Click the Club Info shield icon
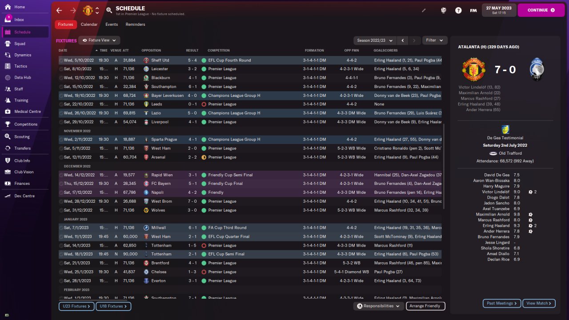The width and height of the screenshot is (569, 320). click(x=8, y=161)
